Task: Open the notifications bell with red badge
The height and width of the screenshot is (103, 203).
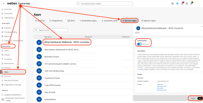Action: 182,4
